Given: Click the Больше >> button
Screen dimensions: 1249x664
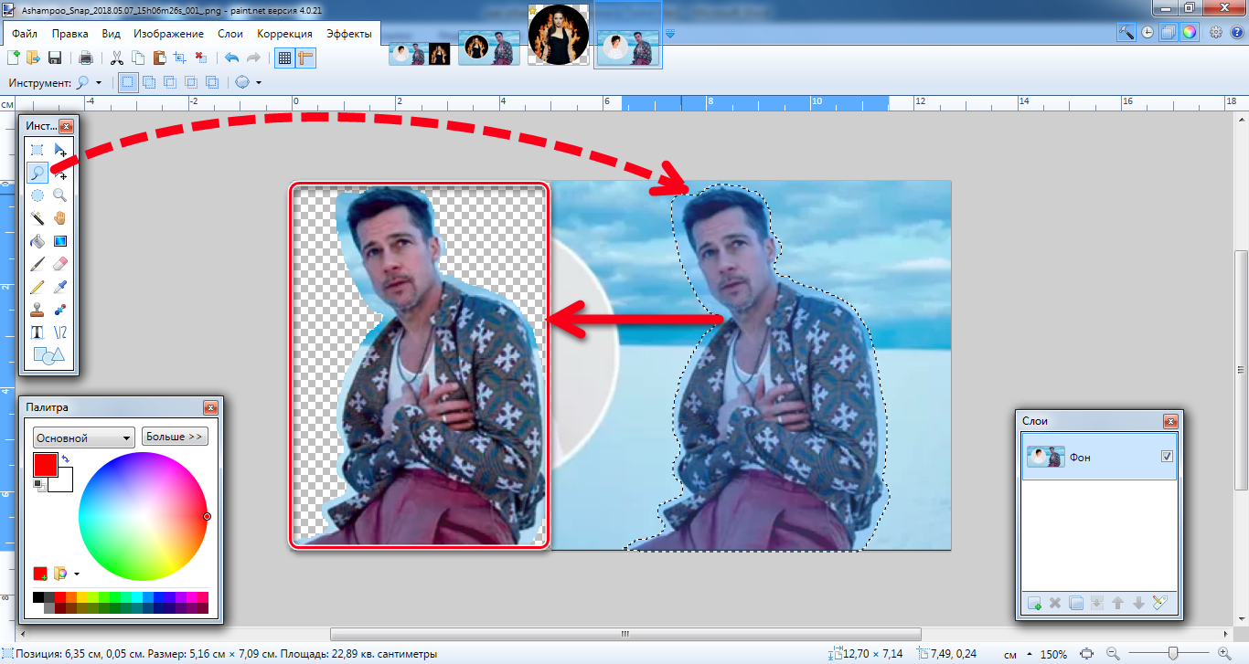Looking at the screenshot, I should 175,437.
